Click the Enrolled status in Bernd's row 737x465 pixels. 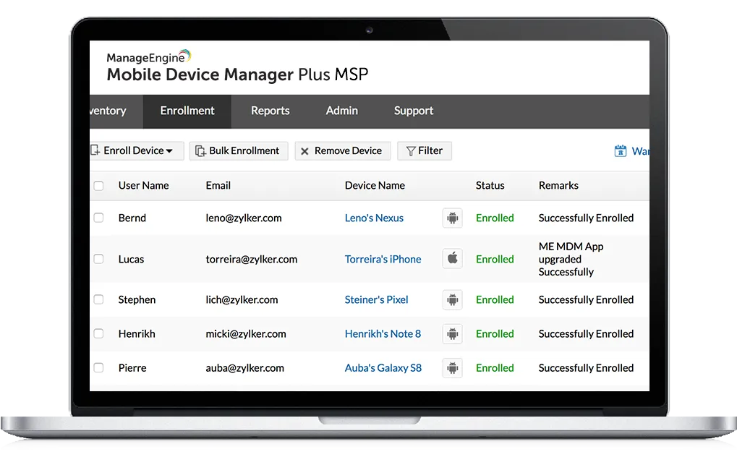pos(495,218)
